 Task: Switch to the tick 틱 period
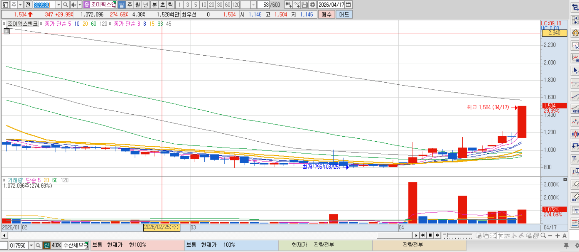tap(171, 5)
